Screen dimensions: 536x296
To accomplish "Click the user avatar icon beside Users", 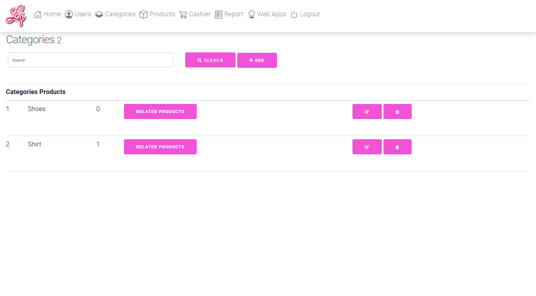I will tap(69, 15).
